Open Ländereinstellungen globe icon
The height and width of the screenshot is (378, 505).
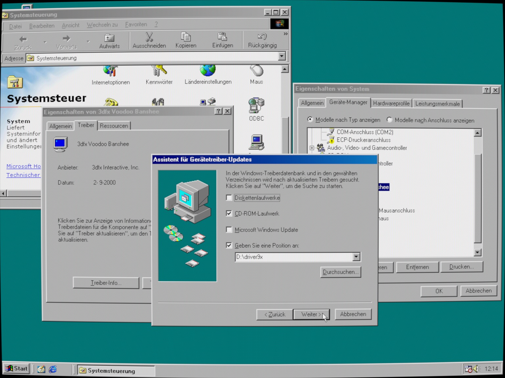pyautogui.click(x=208, y=71)
